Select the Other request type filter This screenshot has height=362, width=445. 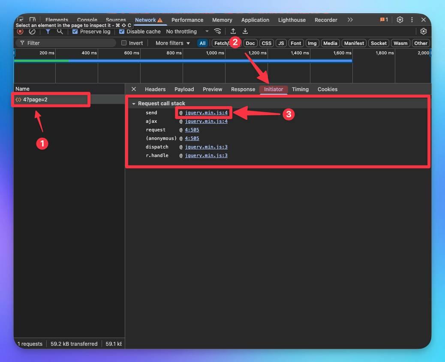[x=420, y=43]
